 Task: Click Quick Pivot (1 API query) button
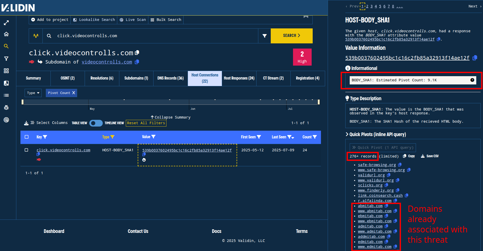coord(383,147)
